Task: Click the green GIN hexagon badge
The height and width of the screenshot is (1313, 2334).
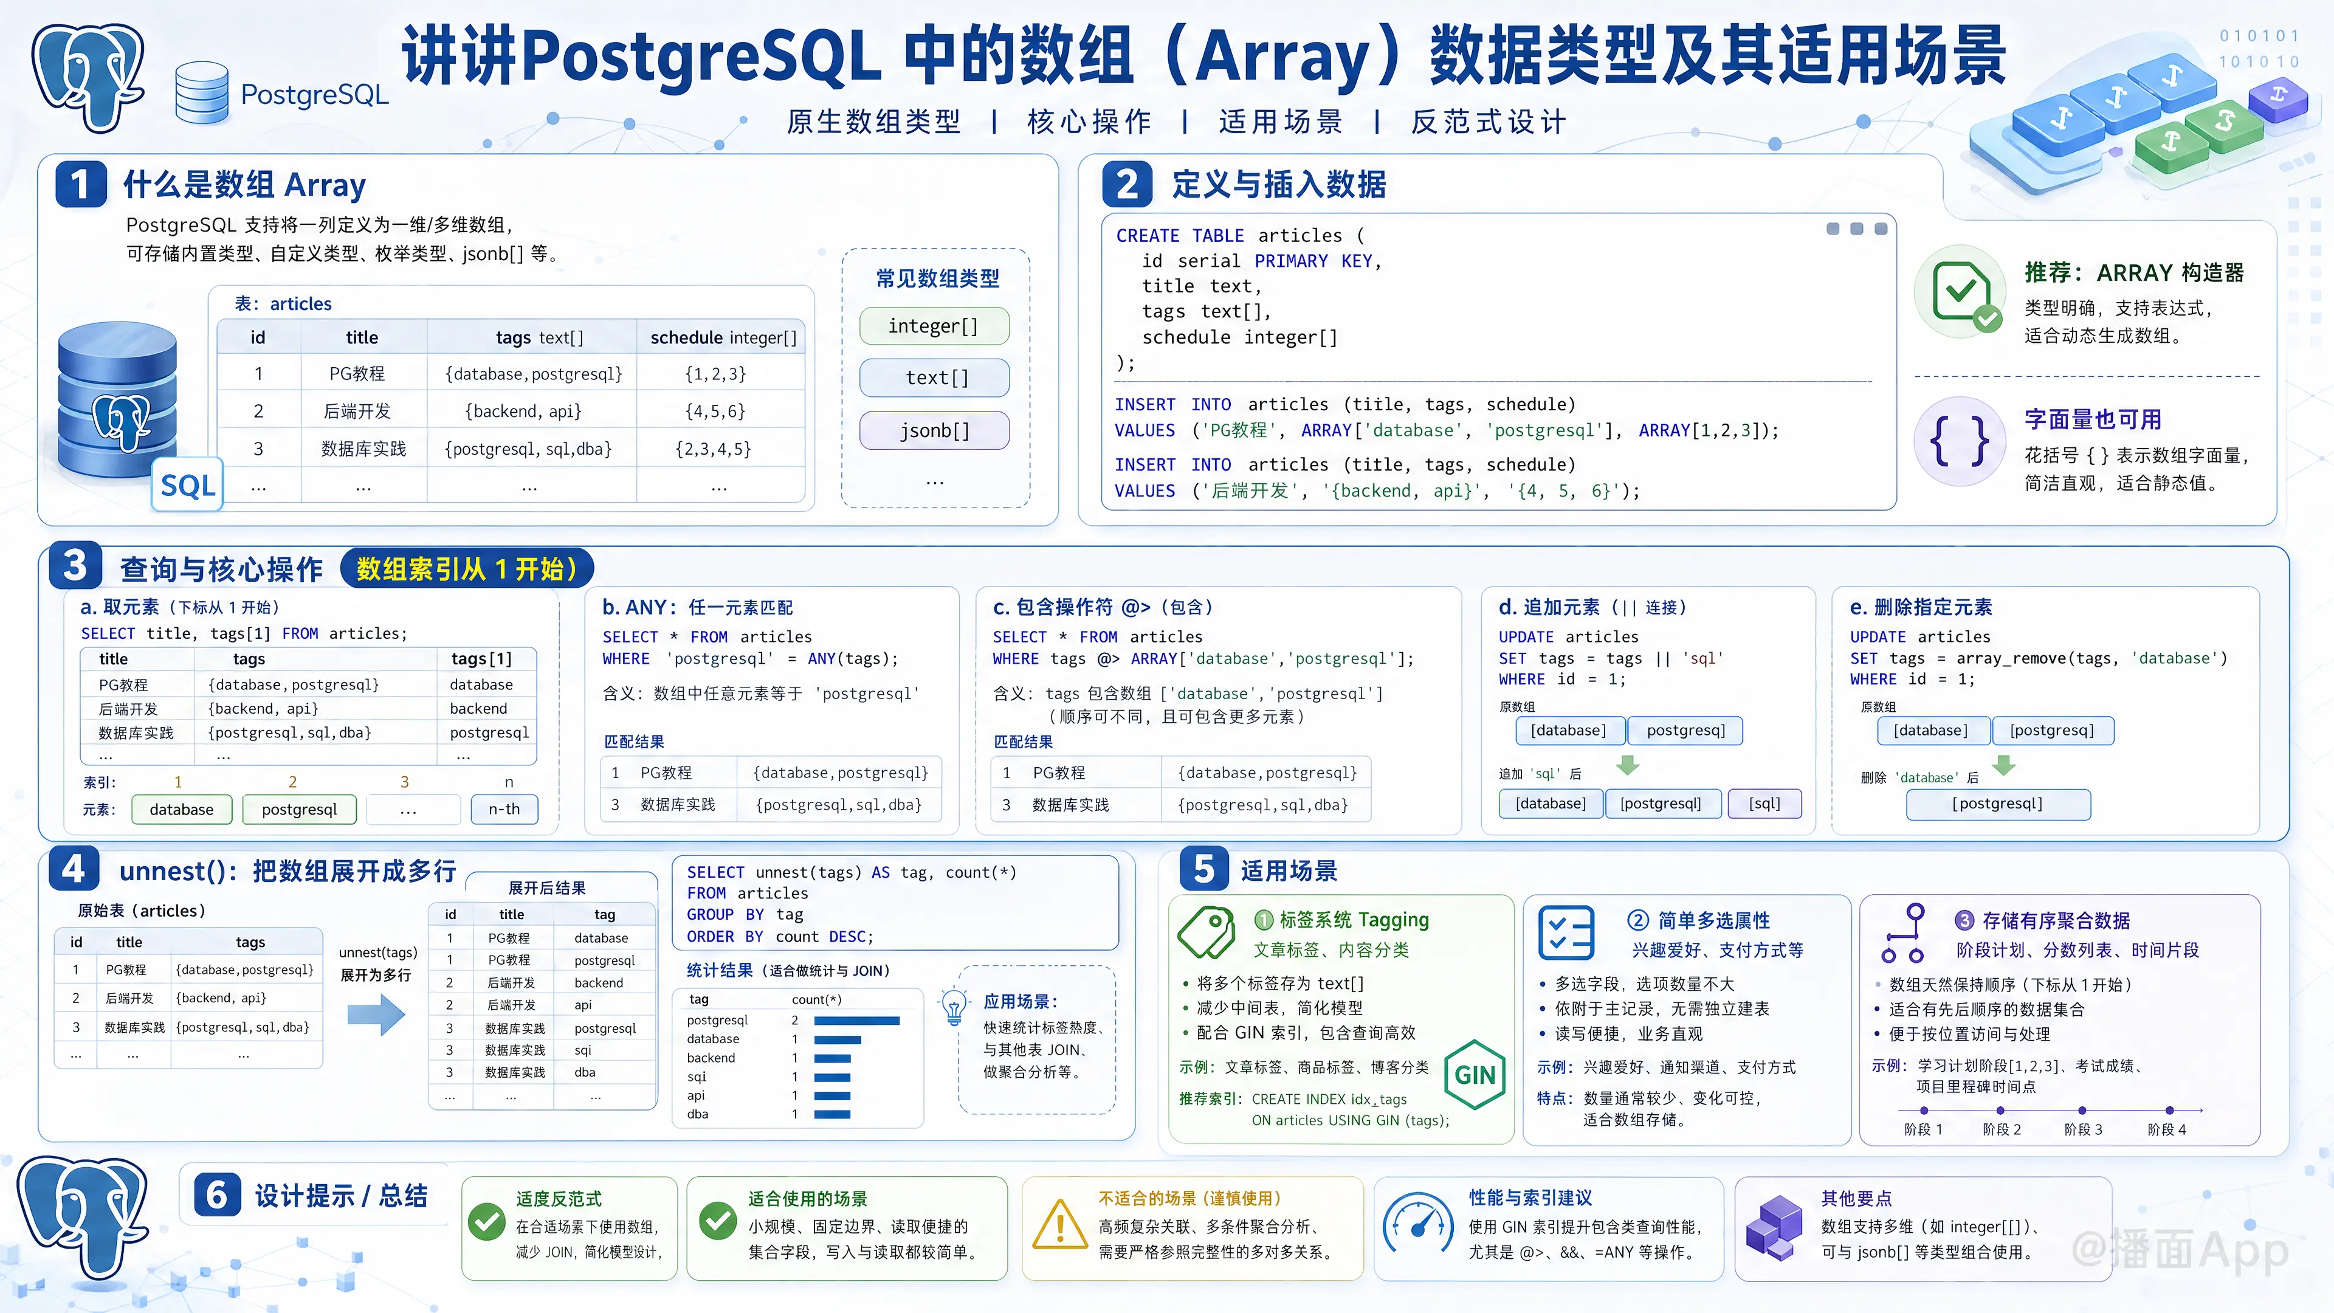Action: point(1474,1075)
